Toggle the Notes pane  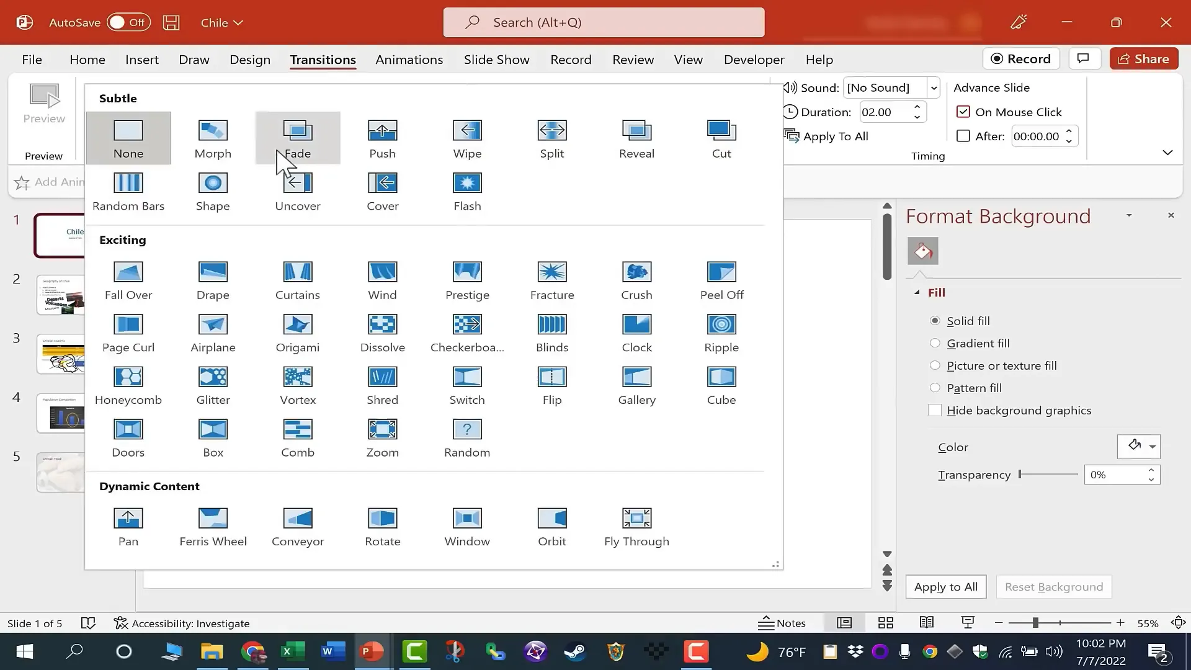(782, 623)
